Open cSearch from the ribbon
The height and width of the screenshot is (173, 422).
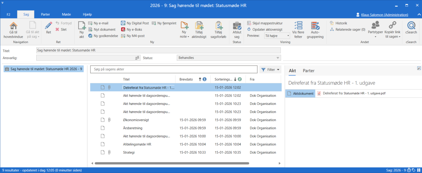(x=411, y=26)
